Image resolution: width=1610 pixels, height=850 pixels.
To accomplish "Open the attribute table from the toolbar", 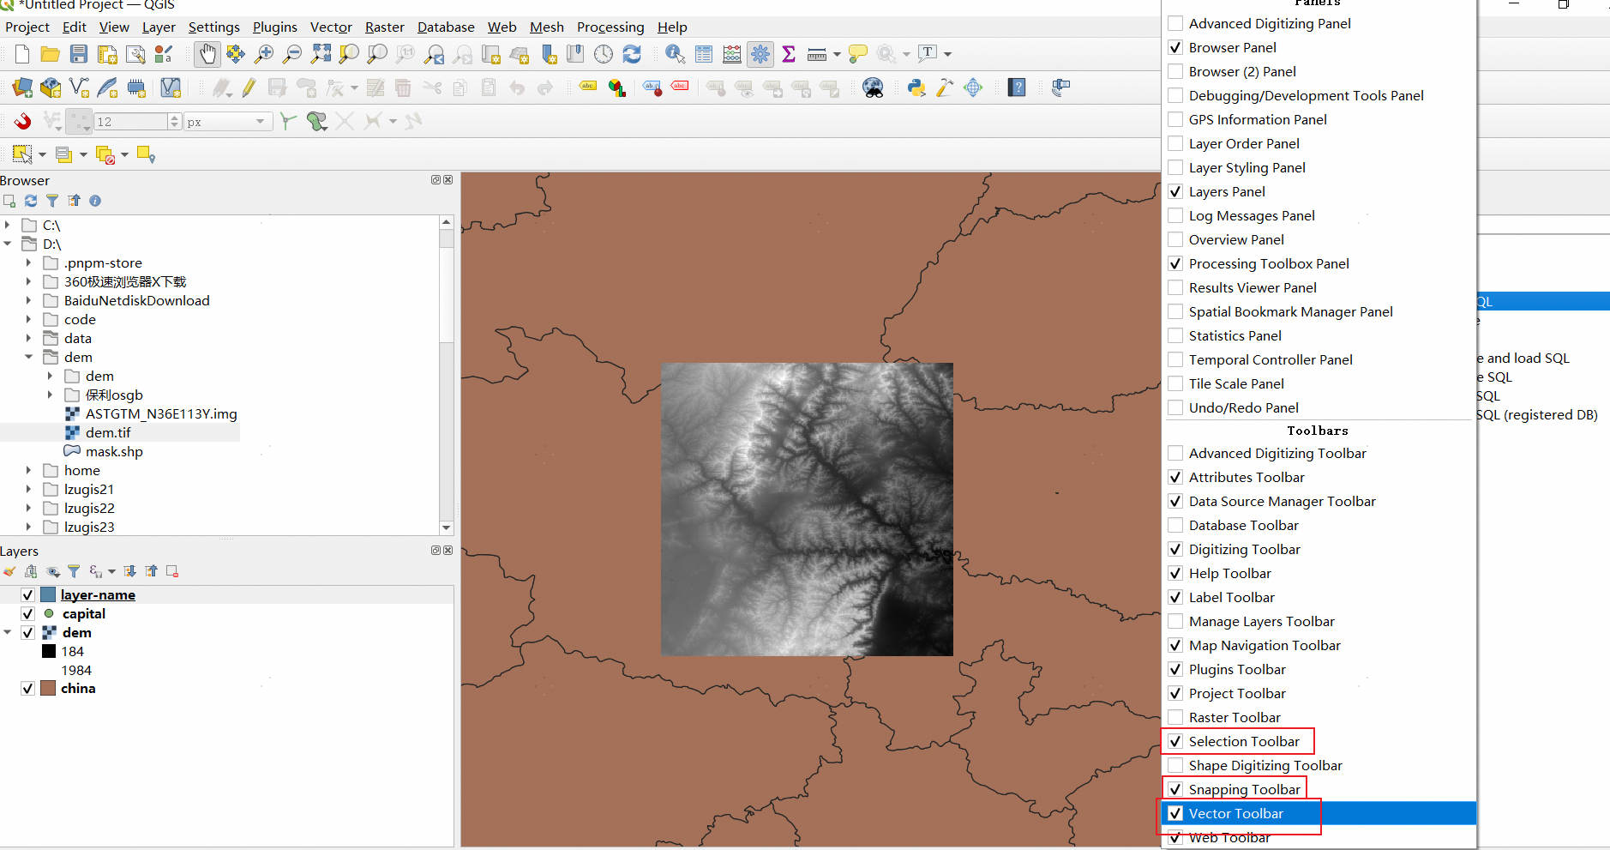I will (x=704, y=54).
